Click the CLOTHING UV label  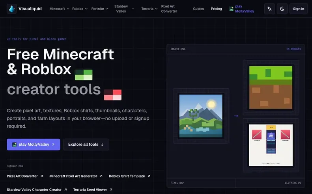(293, 183)
